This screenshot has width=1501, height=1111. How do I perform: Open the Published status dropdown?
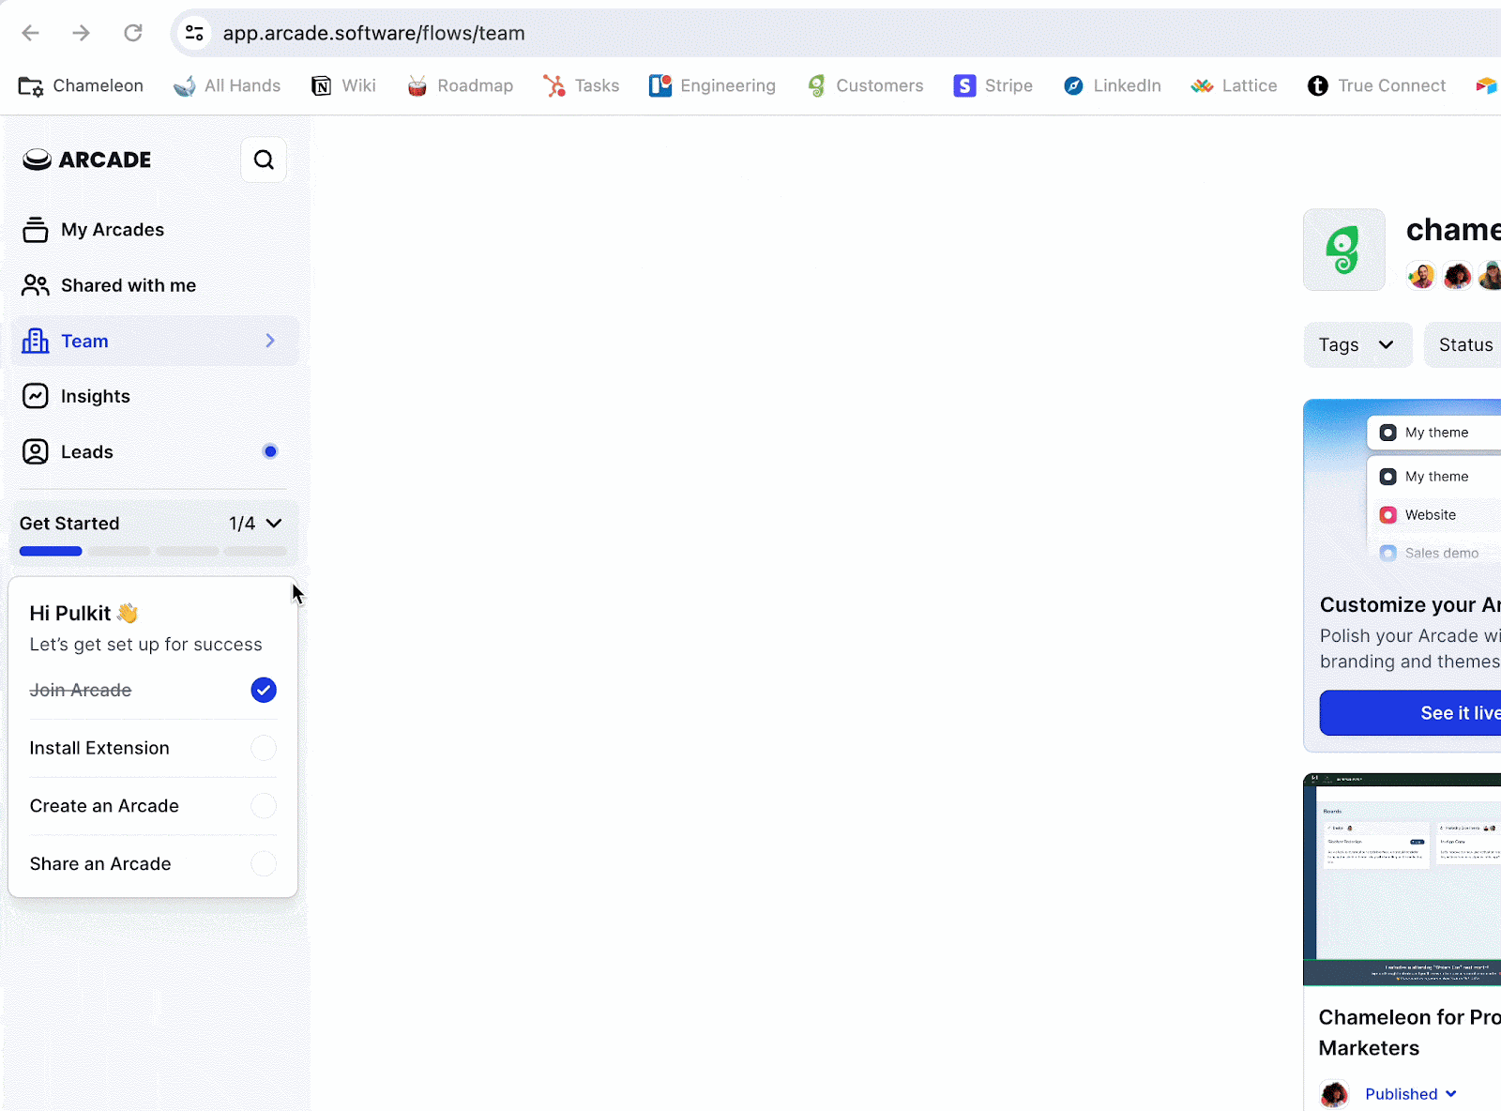[1410, 1094]
